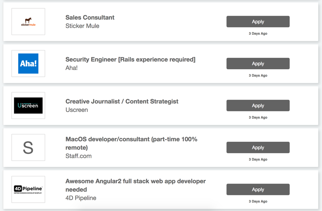Apply to the MacOS developer/consultant job
The width and height of the screenshot is (322, 211).
click(x=258, y=147)
